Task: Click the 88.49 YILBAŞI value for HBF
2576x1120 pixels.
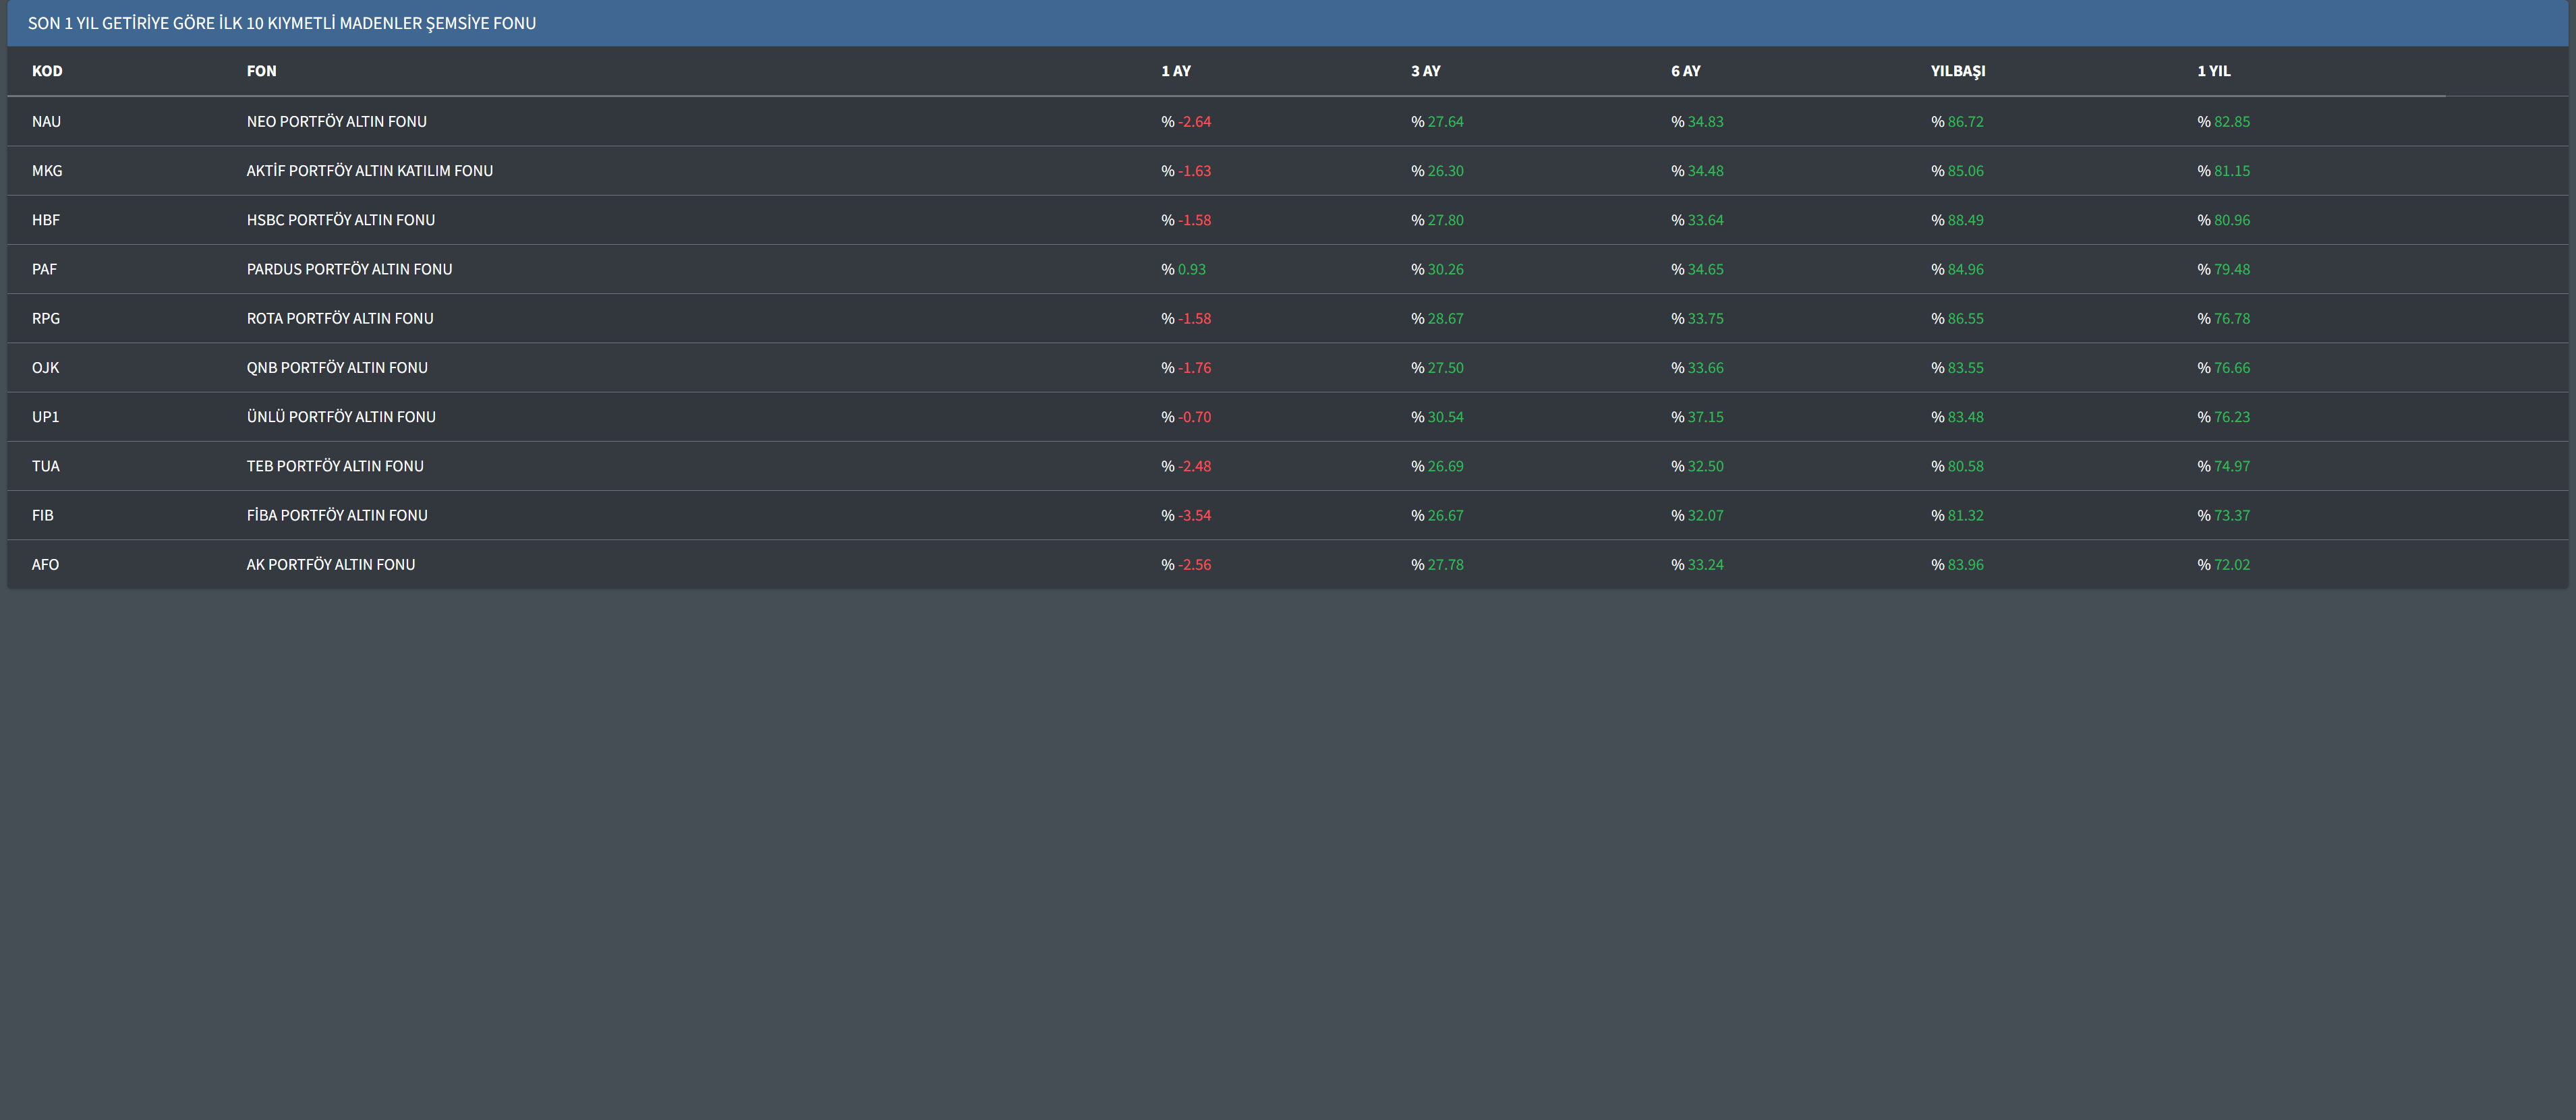Action: click(1964, 220)
